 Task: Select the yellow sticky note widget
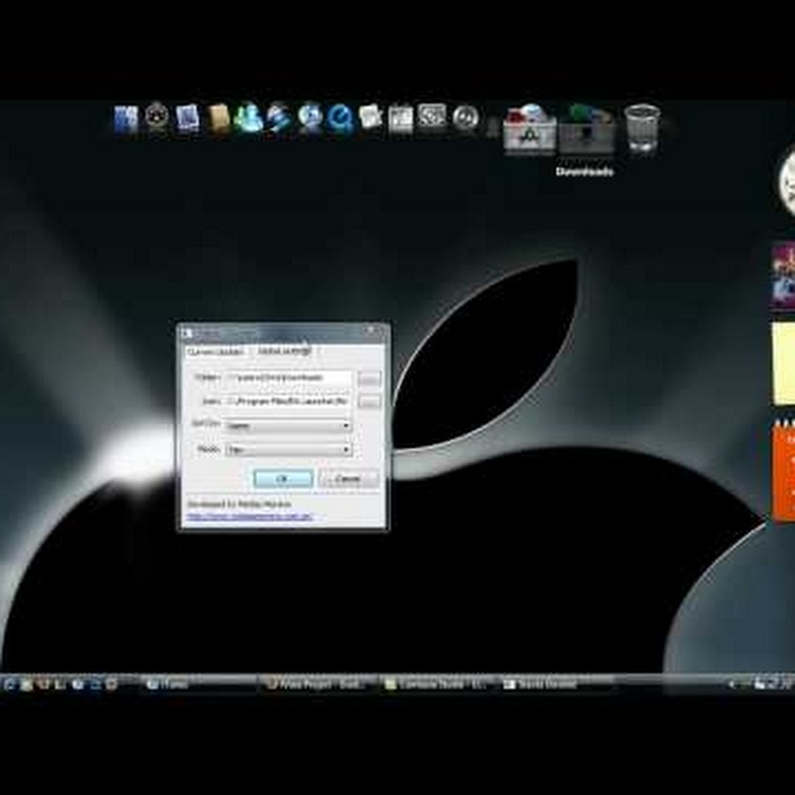click(x=783, y=363)
